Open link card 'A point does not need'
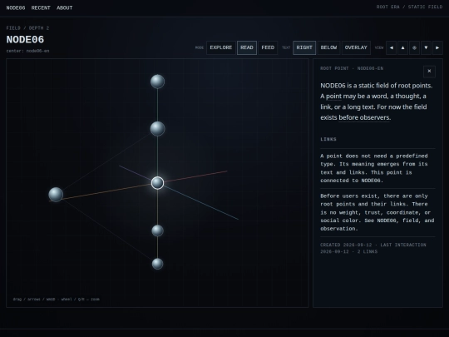449x337 pixels. (377, 168)
